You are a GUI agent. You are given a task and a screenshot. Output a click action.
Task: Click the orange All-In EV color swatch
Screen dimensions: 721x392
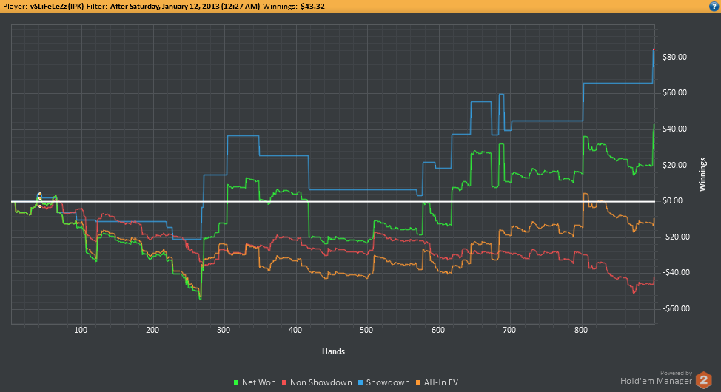tap(418, 382)
